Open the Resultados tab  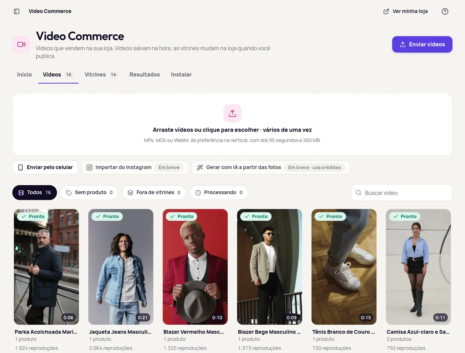tap(145, 74)
